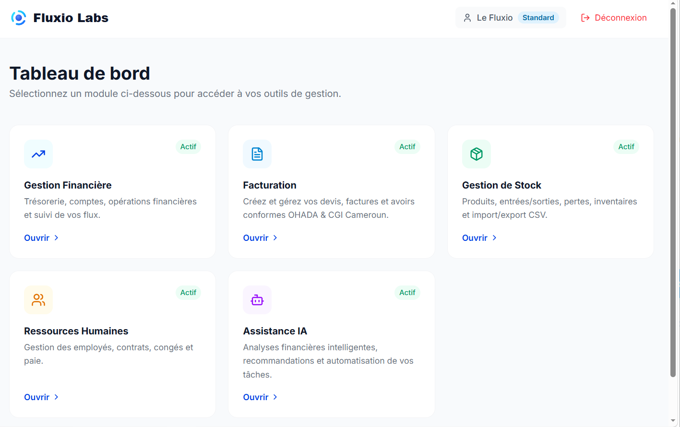Click the Ressources Humaines people icon

[x=38, y=300]
